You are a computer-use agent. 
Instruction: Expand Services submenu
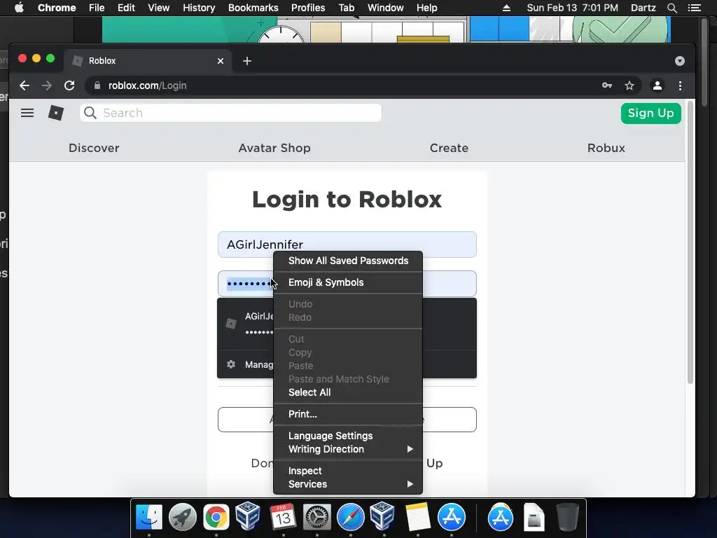click(348, 484)
